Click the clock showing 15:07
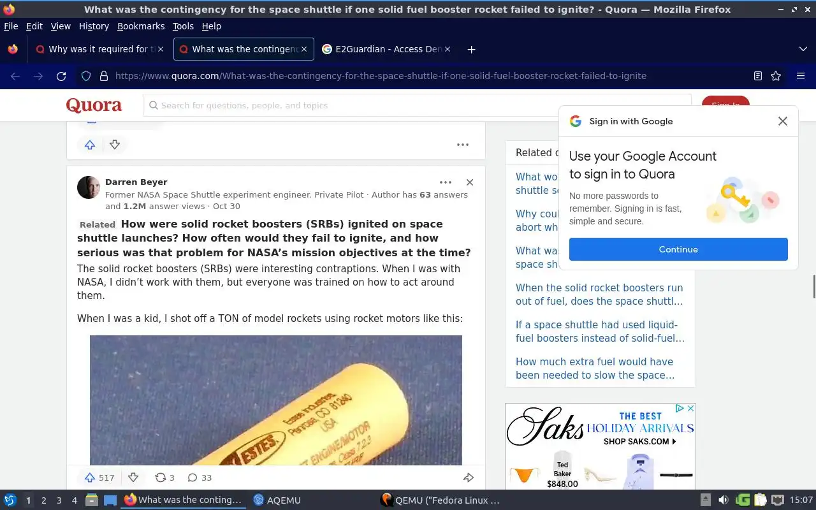 pyautogui.click(x=801, y=500)
